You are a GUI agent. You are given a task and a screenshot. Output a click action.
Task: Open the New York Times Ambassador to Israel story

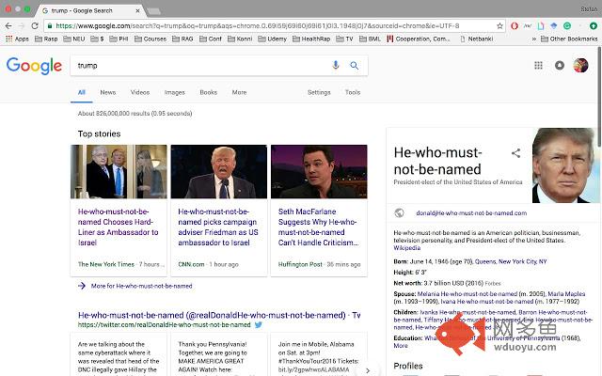[x=119, y=227]
